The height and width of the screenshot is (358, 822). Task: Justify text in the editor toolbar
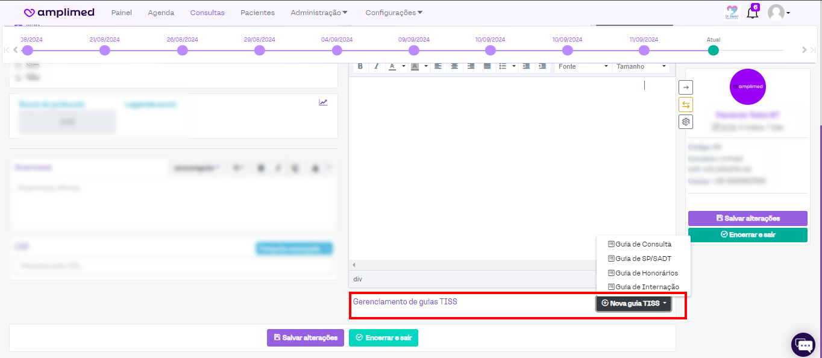pyautogui.click(x=487, y=66)
